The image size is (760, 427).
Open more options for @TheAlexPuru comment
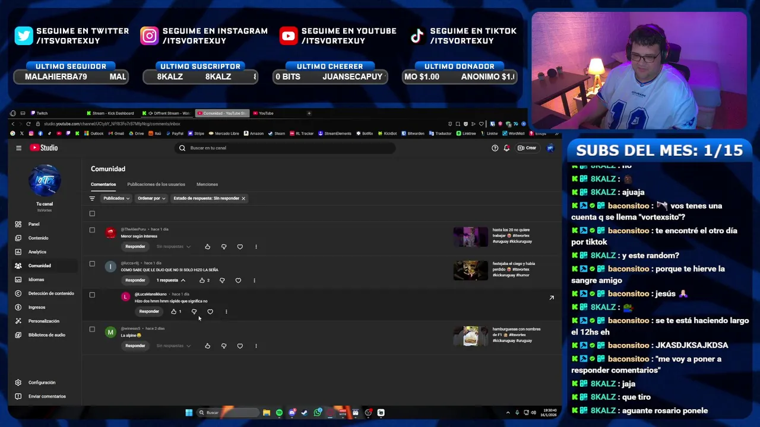click(256, 247)
